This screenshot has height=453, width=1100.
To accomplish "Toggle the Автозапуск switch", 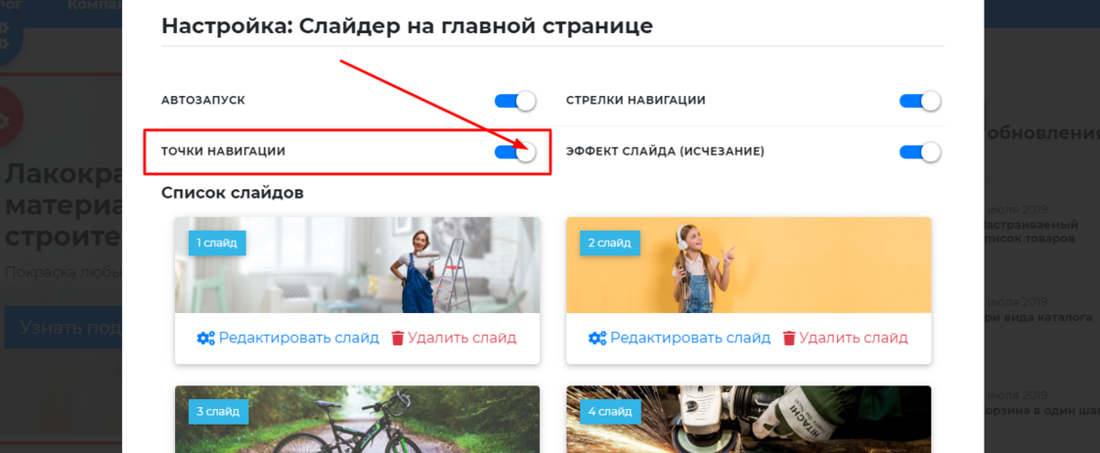I will [514, 101].
